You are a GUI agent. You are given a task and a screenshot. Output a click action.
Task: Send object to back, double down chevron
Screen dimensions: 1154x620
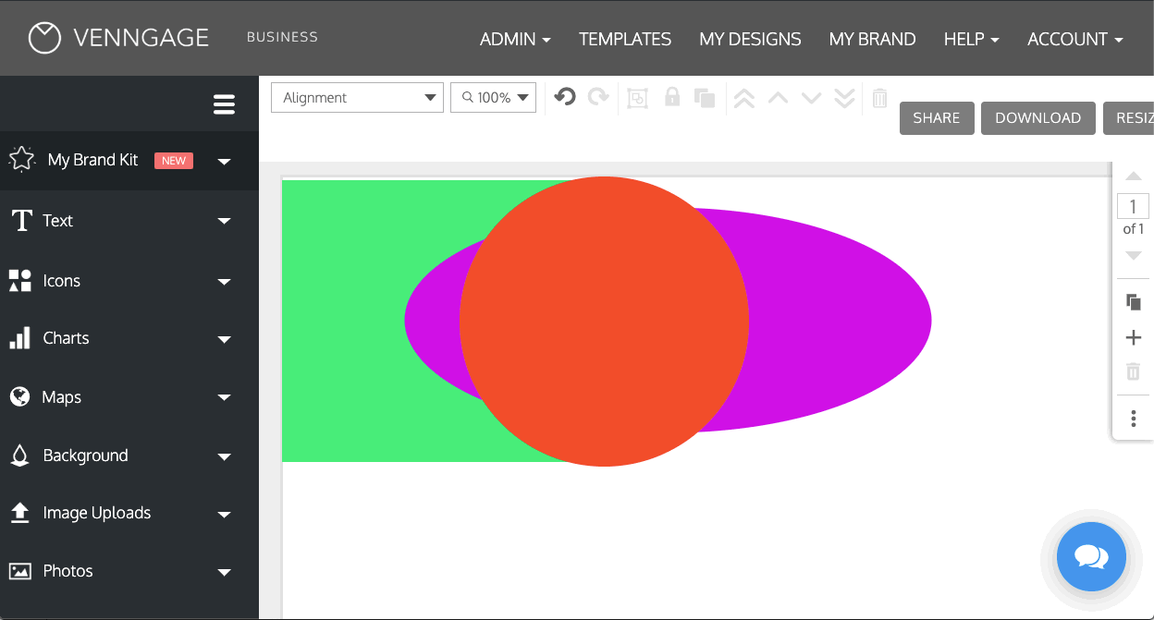pos(844,98)
